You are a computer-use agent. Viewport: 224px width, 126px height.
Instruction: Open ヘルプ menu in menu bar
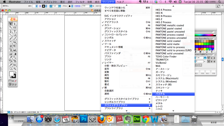[x=120, y=2]
